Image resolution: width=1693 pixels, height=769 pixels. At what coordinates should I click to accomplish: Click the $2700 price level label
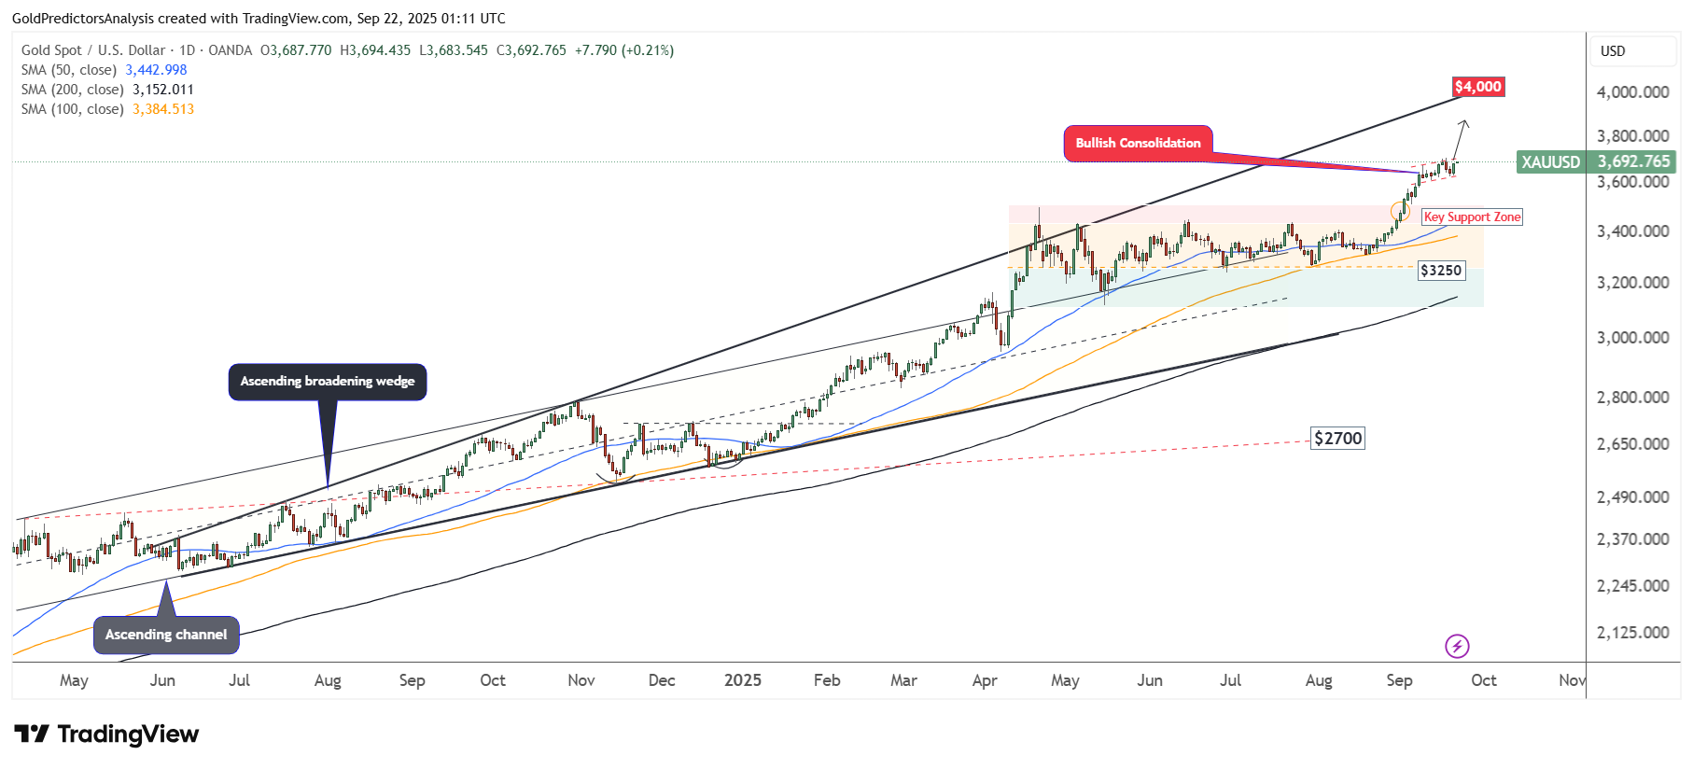(1337, 439)
